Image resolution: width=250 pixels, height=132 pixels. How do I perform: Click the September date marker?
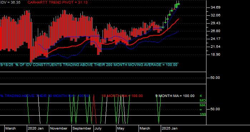[82, 128]
